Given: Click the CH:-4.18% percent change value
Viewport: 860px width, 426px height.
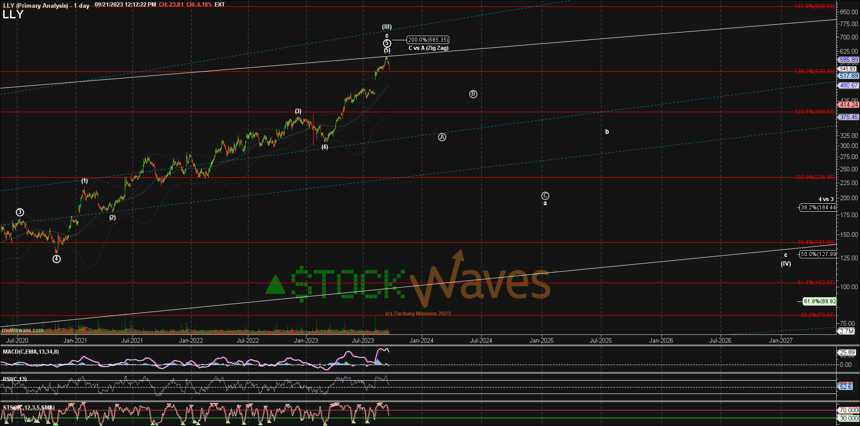Looking at the screenshot, I should [x=199, y=5].
